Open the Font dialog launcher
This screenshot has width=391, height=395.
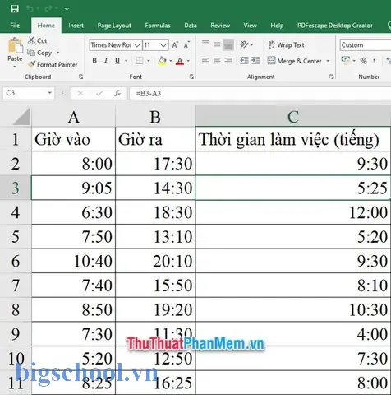pyautogui.click(x=191, y=77)
